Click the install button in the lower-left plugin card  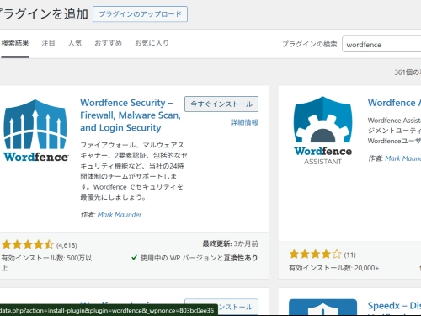[221, 307]
